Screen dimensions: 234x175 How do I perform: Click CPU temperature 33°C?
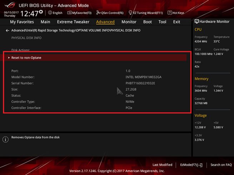coord(216,41)
